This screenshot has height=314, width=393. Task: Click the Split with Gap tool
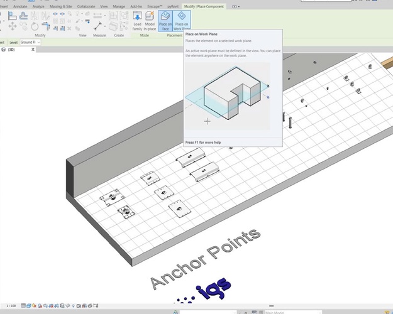click(62, 14)
